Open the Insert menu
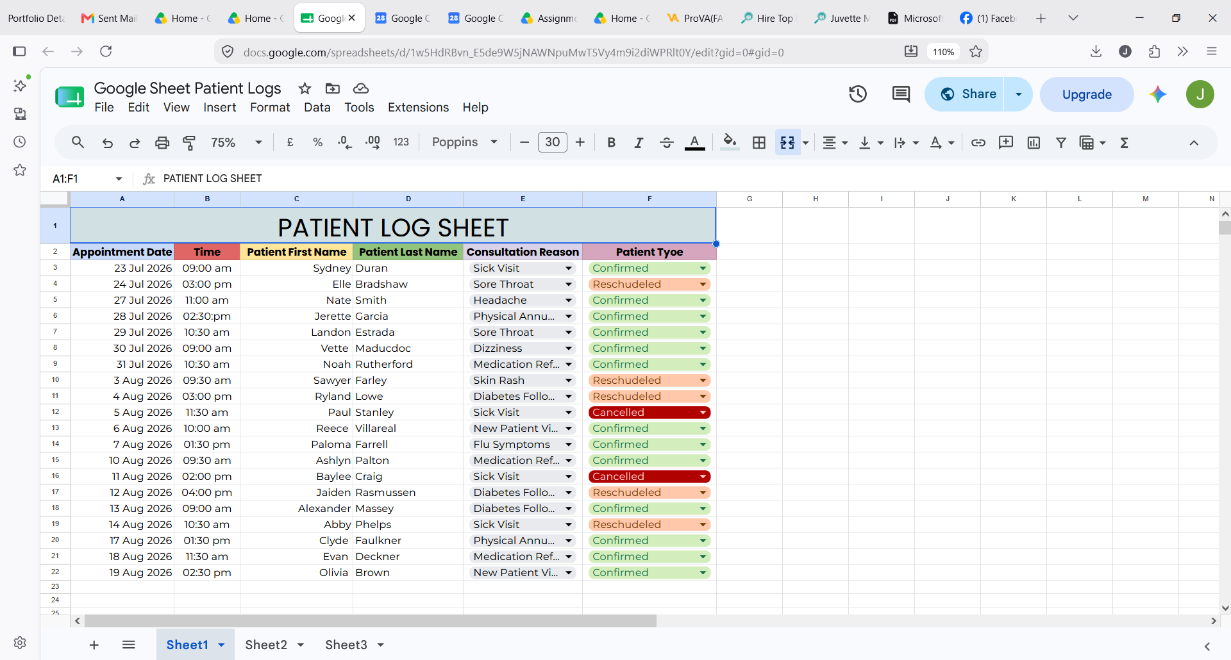The height and width of the screenshot is (660, 1231). [x=220, y=107]
